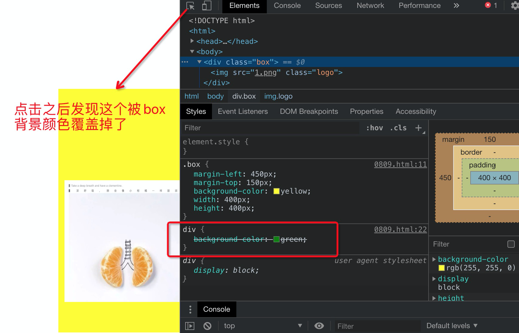This screenshot has height=333, width=519.
Task: Click the ellipsis beside div.box node
Action: (x=185, y=62)
